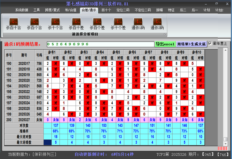Viewport: 232px width, 159px height.
Task: Click the 导出excel button
Action: 165,44
